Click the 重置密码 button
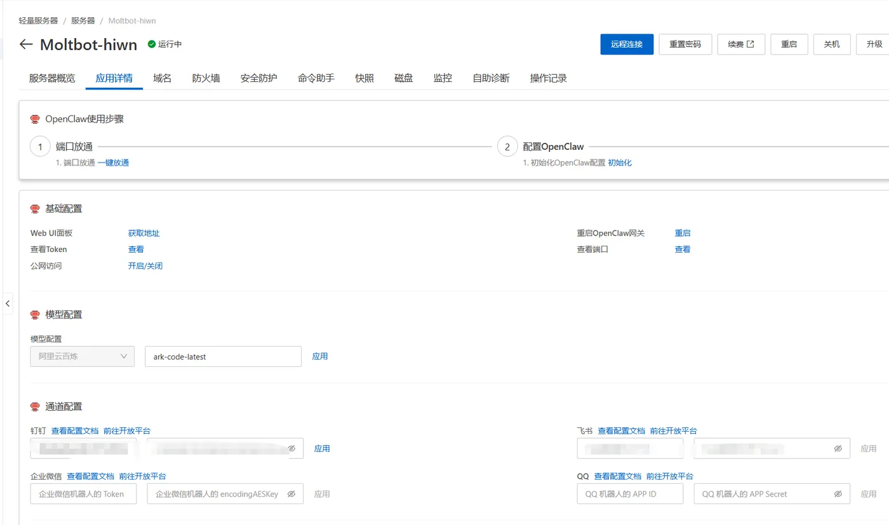The height and width of the screenshot is (525, 889). click(x=685, y=44)
